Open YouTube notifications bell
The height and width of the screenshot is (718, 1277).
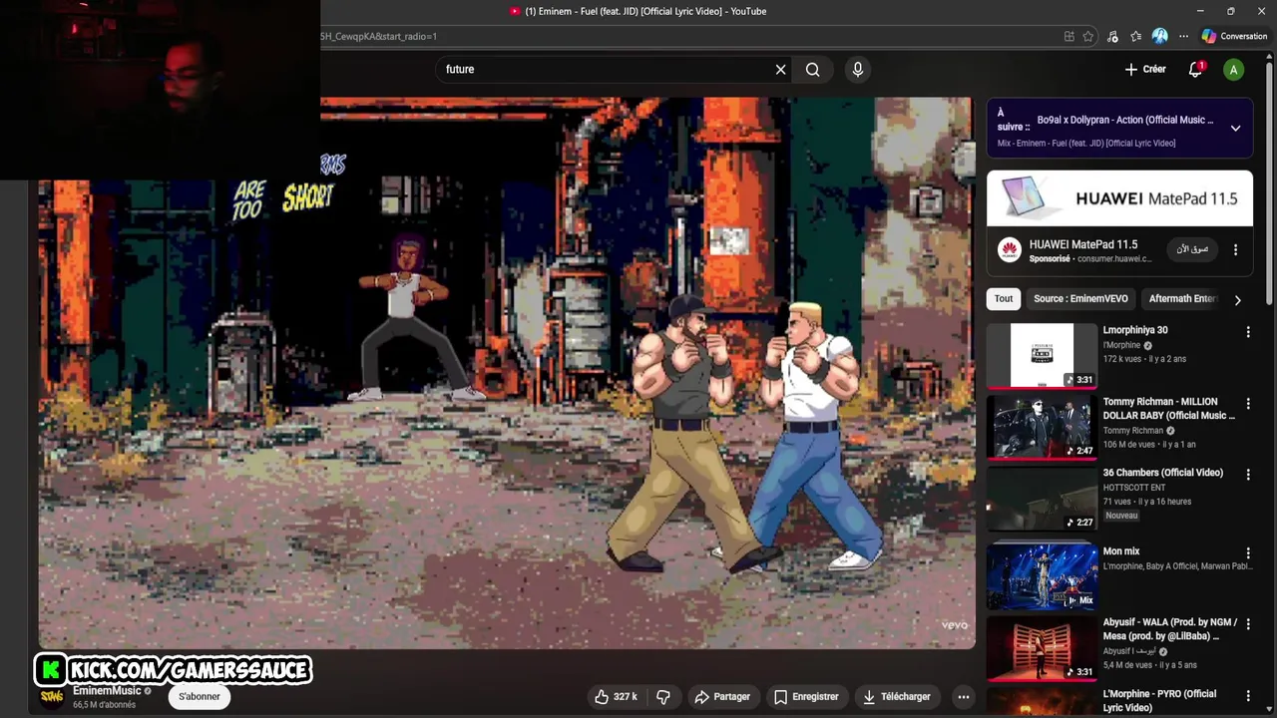pos(1195,69)
